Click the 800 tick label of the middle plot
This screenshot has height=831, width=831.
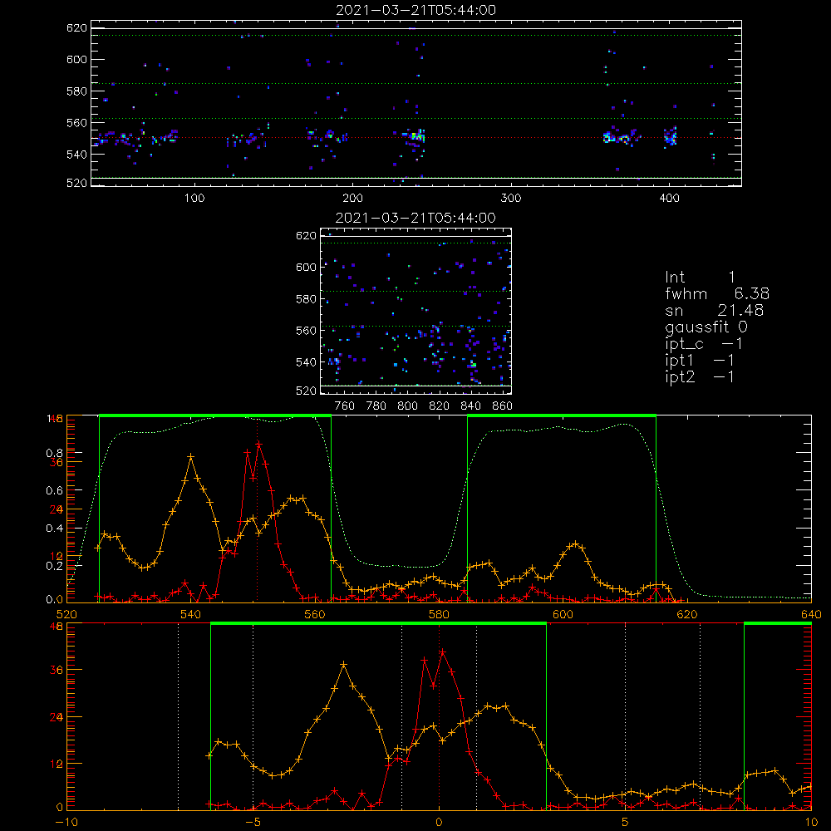click(x=407, y=406)
